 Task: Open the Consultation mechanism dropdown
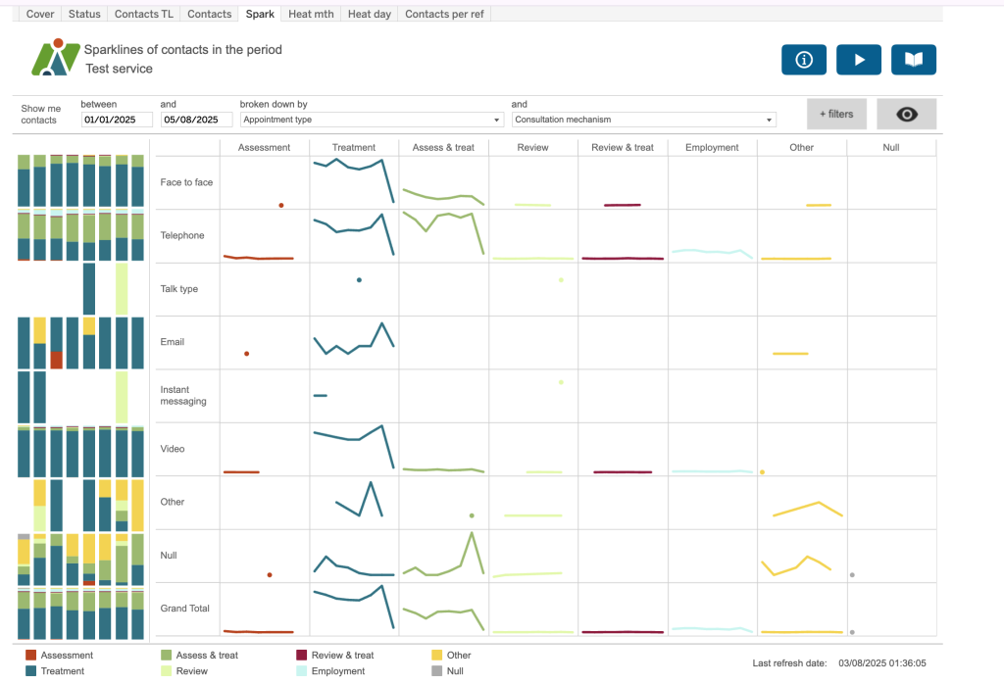pos(643,120)
